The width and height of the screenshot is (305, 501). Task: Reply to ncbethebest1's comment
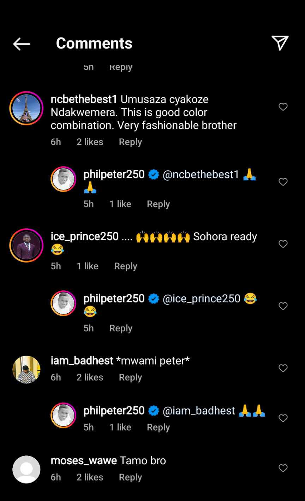point(130,142)
